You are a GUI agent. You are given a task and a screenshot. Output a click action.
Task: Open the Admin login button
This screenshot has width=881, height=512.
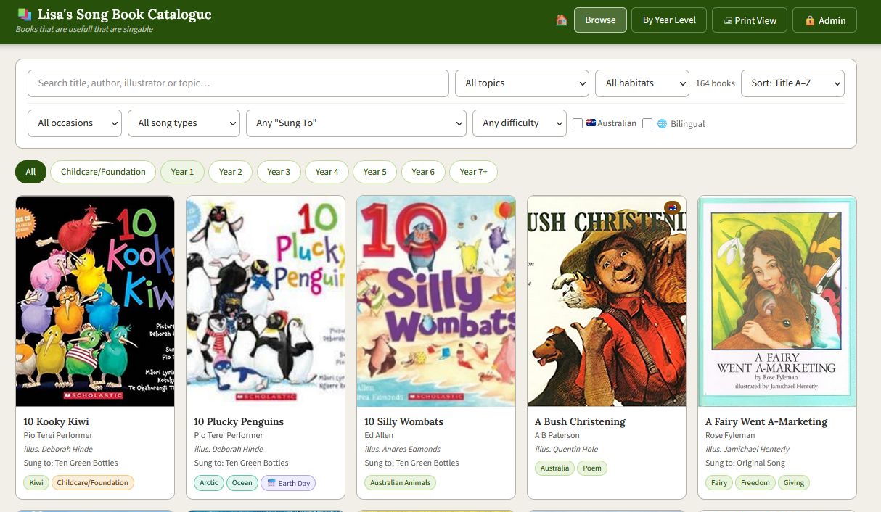[x=824, y=20]
